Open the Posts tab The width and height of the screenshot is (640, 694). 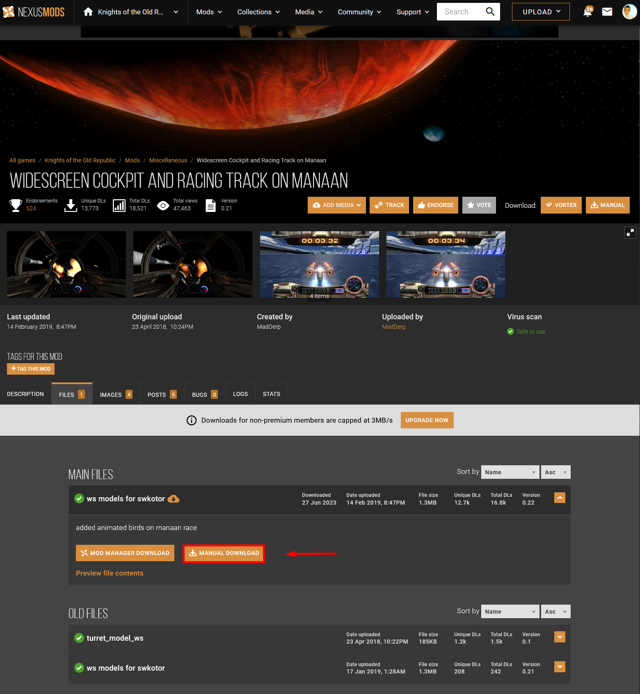pyautogui.click(x=162, y=394)
